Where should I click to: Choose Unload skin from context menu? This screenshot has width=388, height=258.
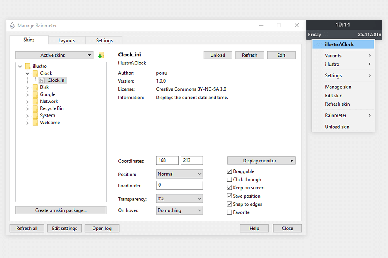337,127
